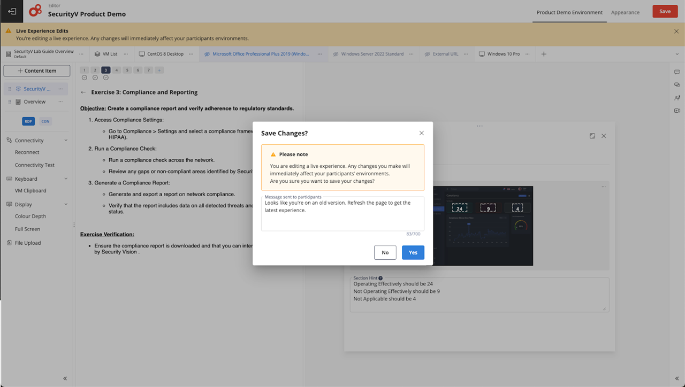This screenshot has height=387, width=685.
Task: Select the CON connection toggle
Action: click(45, 121)
